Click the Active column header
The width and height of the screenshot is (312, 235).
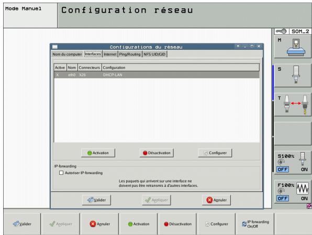tap(60, 68)
